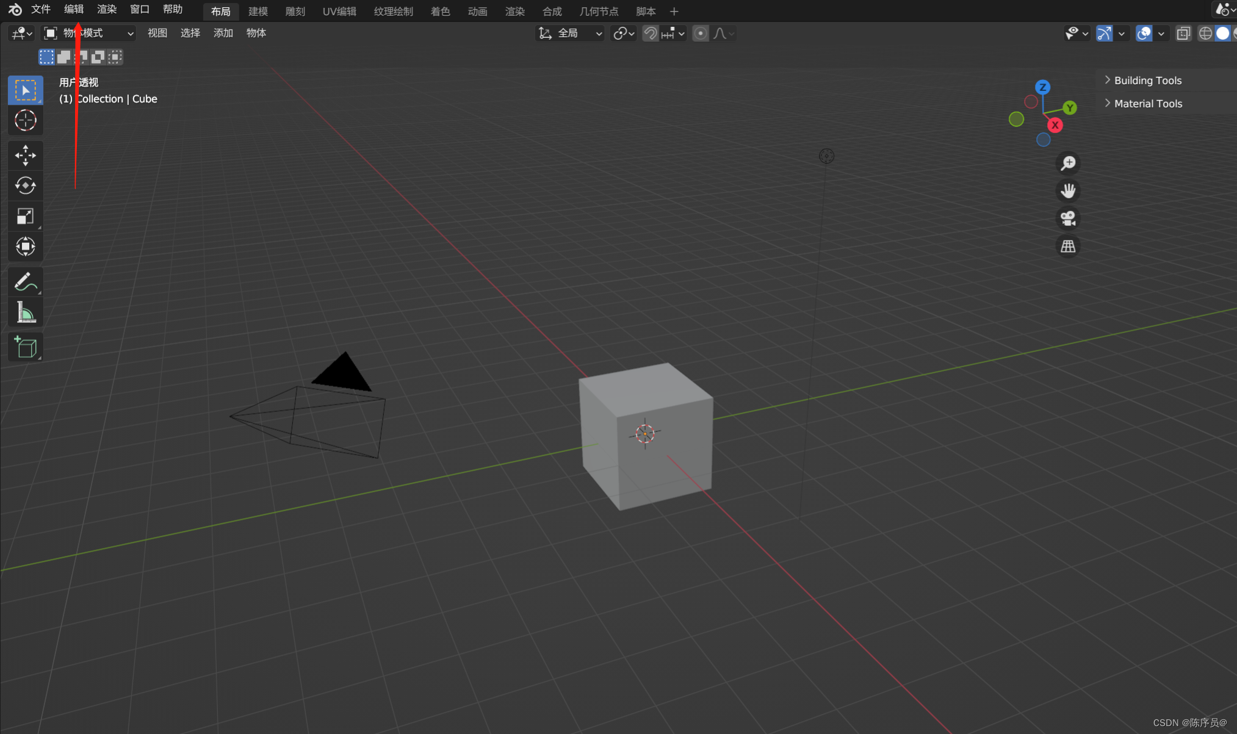The image size is (1237, 734).
Task: Expand the Material Tools panel
Action: 1147,104
